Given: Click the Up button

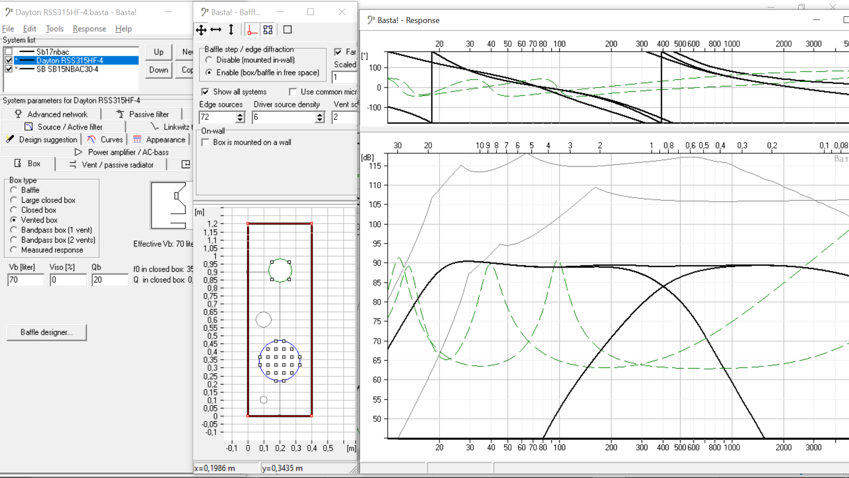Looking at the screenshot, I should coord(159,52).
